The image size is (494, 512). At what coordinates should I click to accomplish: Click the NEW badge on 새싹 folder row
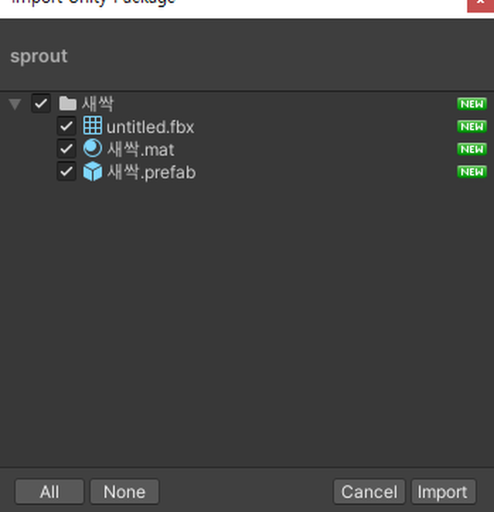coord(472,104)
